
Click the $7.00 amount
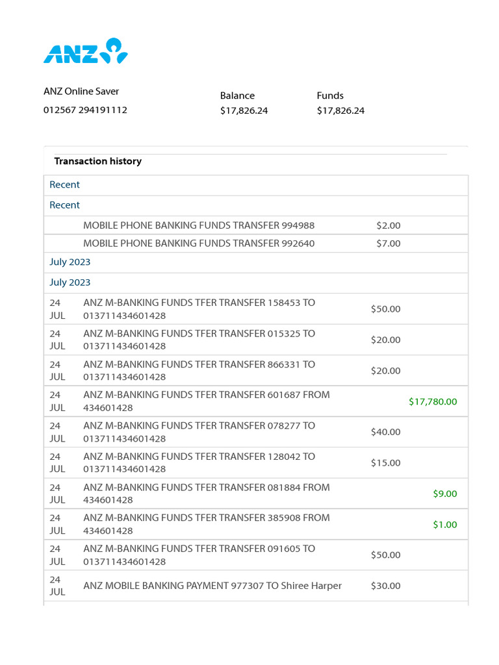point(389,244)
